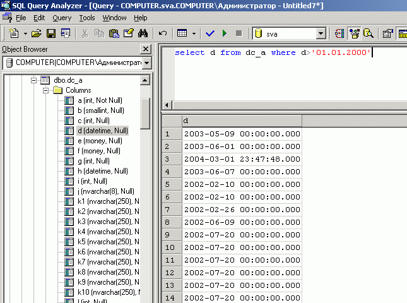Click the Paste clipboard icon
This screenshot has width=407, height=303.
(x=114, y=33)
